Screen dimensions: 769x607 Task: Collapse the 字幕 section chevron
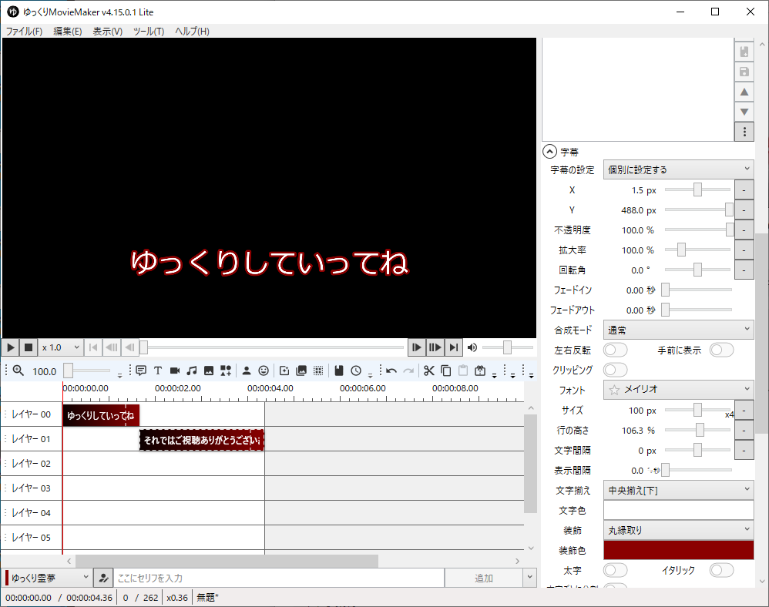549,152
